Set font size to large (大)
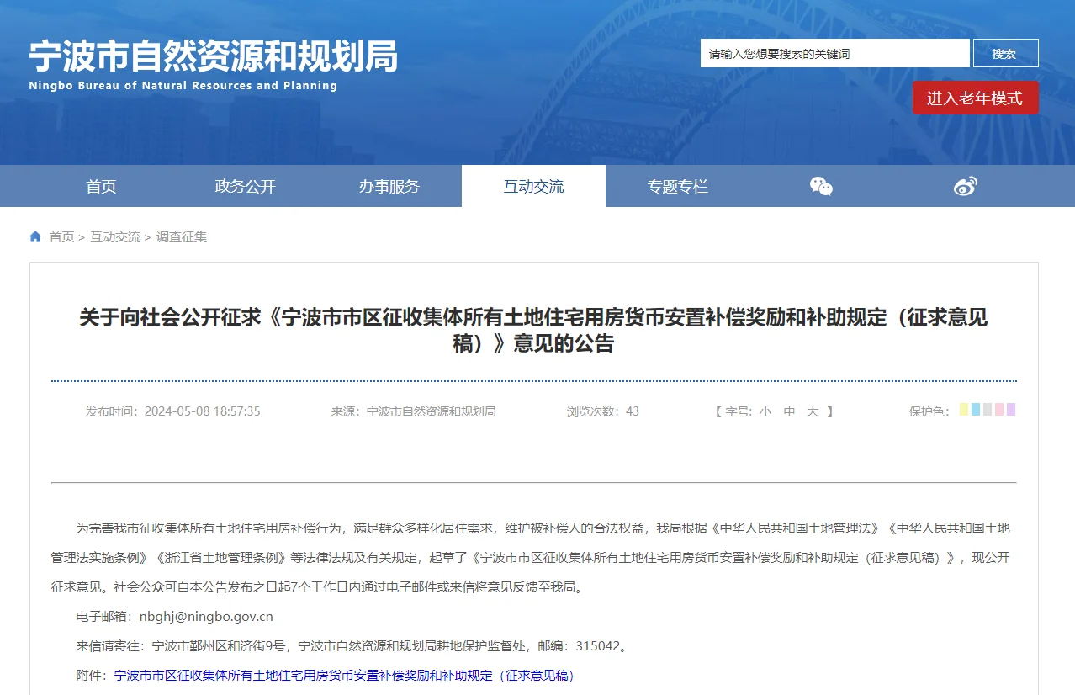This screenshot has width=1075, height=695. point(813,411)
